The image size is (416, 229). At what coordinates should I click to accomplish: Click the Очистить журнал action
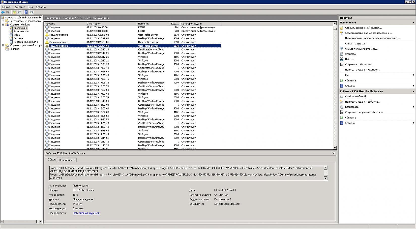pos(356,44)
